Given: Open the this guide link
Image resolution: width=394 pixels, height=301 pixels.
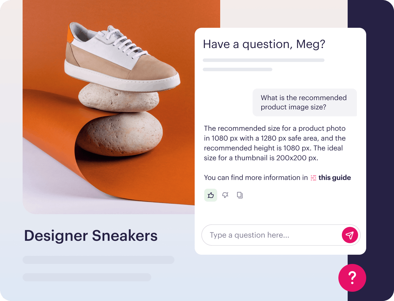Looking at the screenshot, I should 335,178.
